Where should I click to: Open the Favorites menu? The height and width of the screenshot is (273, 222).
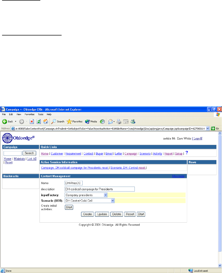click(29, 114)
